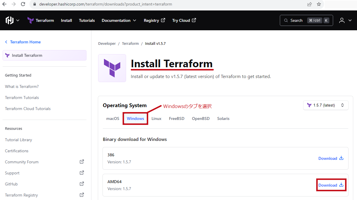The height and width of the screenshot is (200, 357).
Task: Select the Linux tab
Action: tap(156, 118)
